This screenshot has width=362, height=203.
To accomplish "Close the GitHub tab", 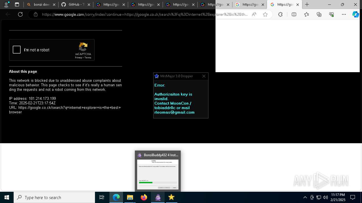I will coord(89,5).
